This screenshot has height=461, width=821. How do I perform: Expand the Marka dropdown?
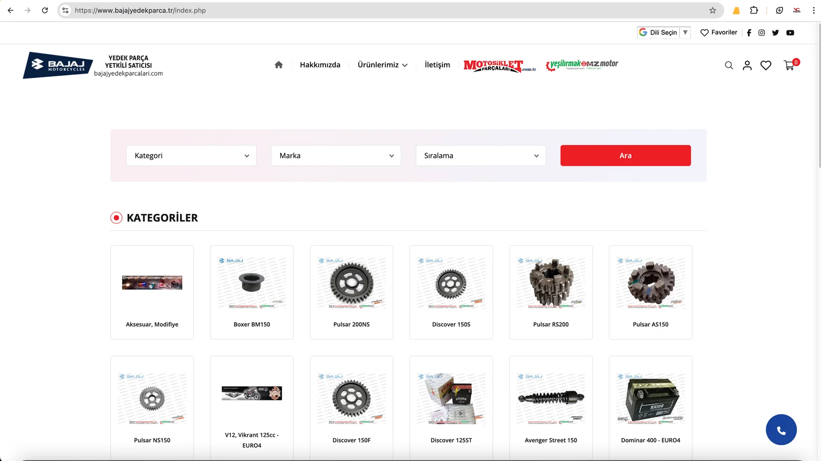[x=336, y=155]
